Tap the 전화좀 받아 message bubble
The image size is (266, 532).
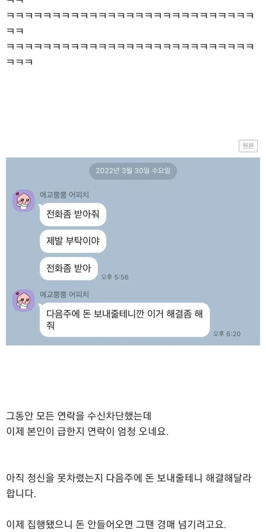[x=69, y=268]
